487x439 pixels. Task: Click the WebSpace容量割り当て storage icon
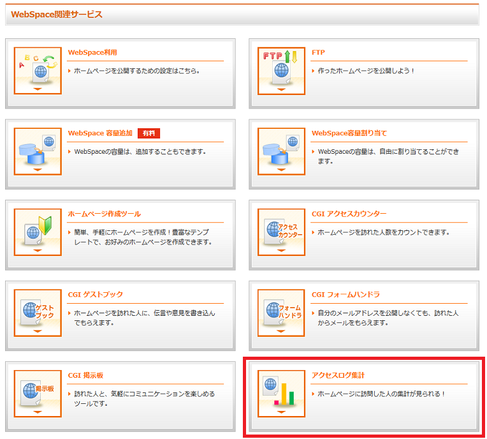tap(281, 151)
